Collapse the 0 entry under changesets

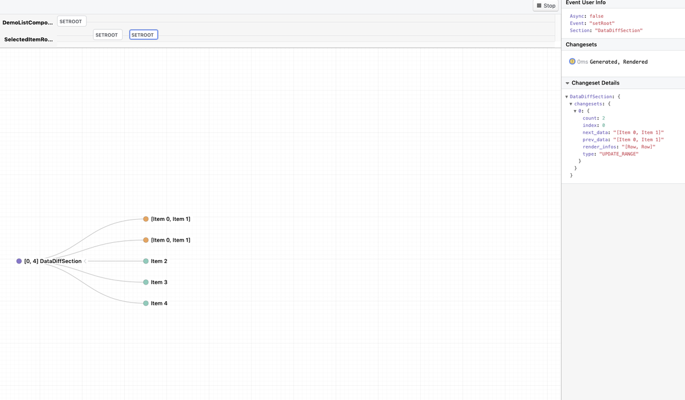(575, 111)
